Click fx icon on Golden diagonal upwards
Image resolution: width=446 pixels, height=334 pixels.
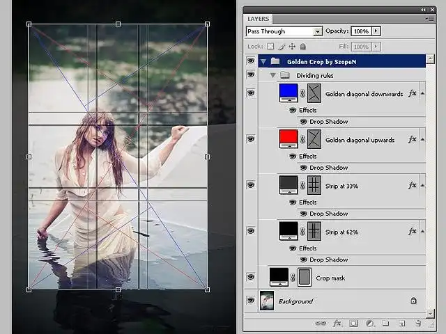point(412,139)
